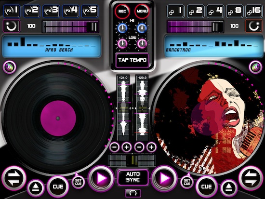Enable the 16-beat loop button
Viewport: 265px width, 199px height.
[x=254, y=11]
